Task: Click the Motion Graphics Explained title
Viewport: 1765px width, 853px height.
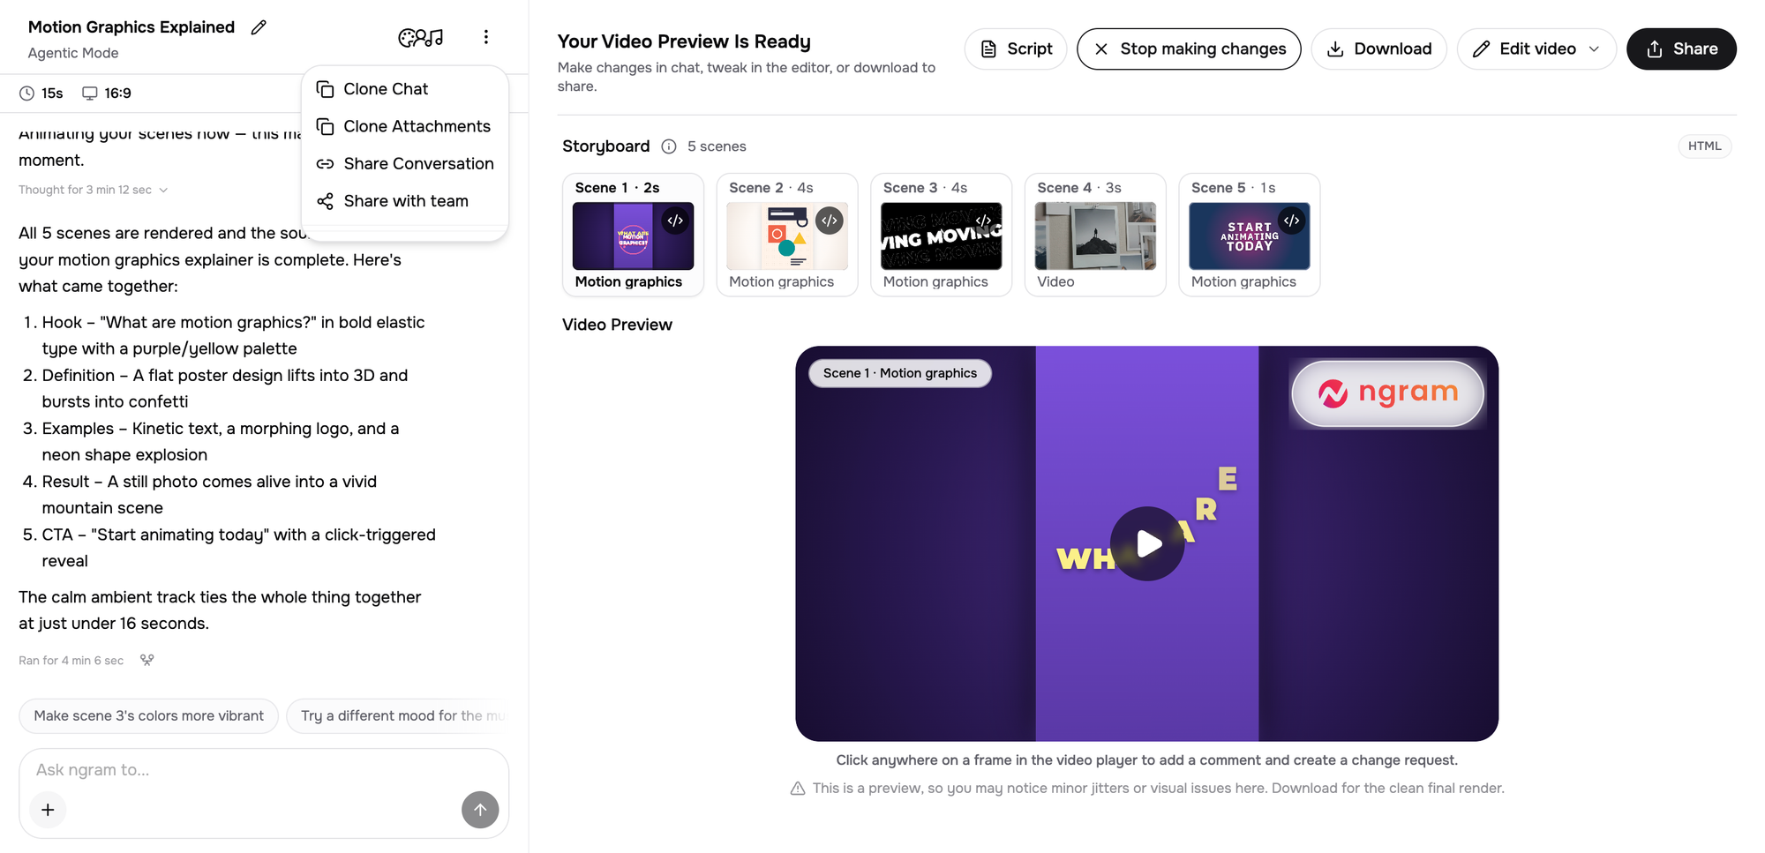Action: pyautogui.click(x=131, y=27)
